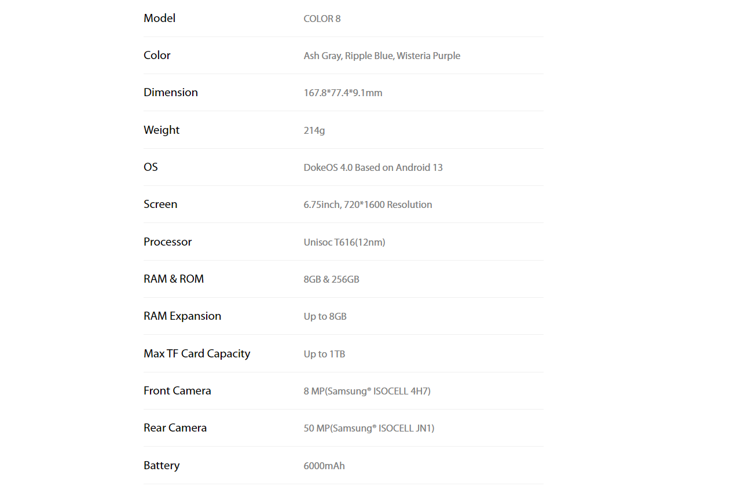Select the COLOR 8 model value

pos(322,19)
